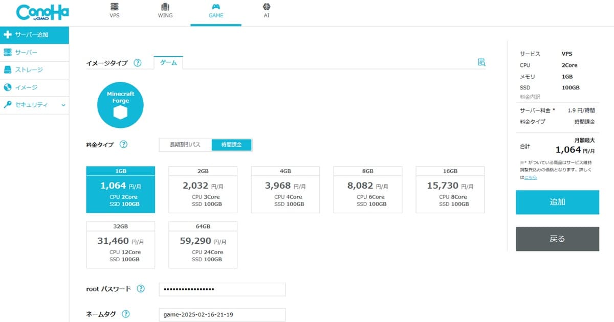The width and height of the screenshot is (614, 322).
Task: Select 時間課金 pricing type
Action: click(x=232, y=145)
